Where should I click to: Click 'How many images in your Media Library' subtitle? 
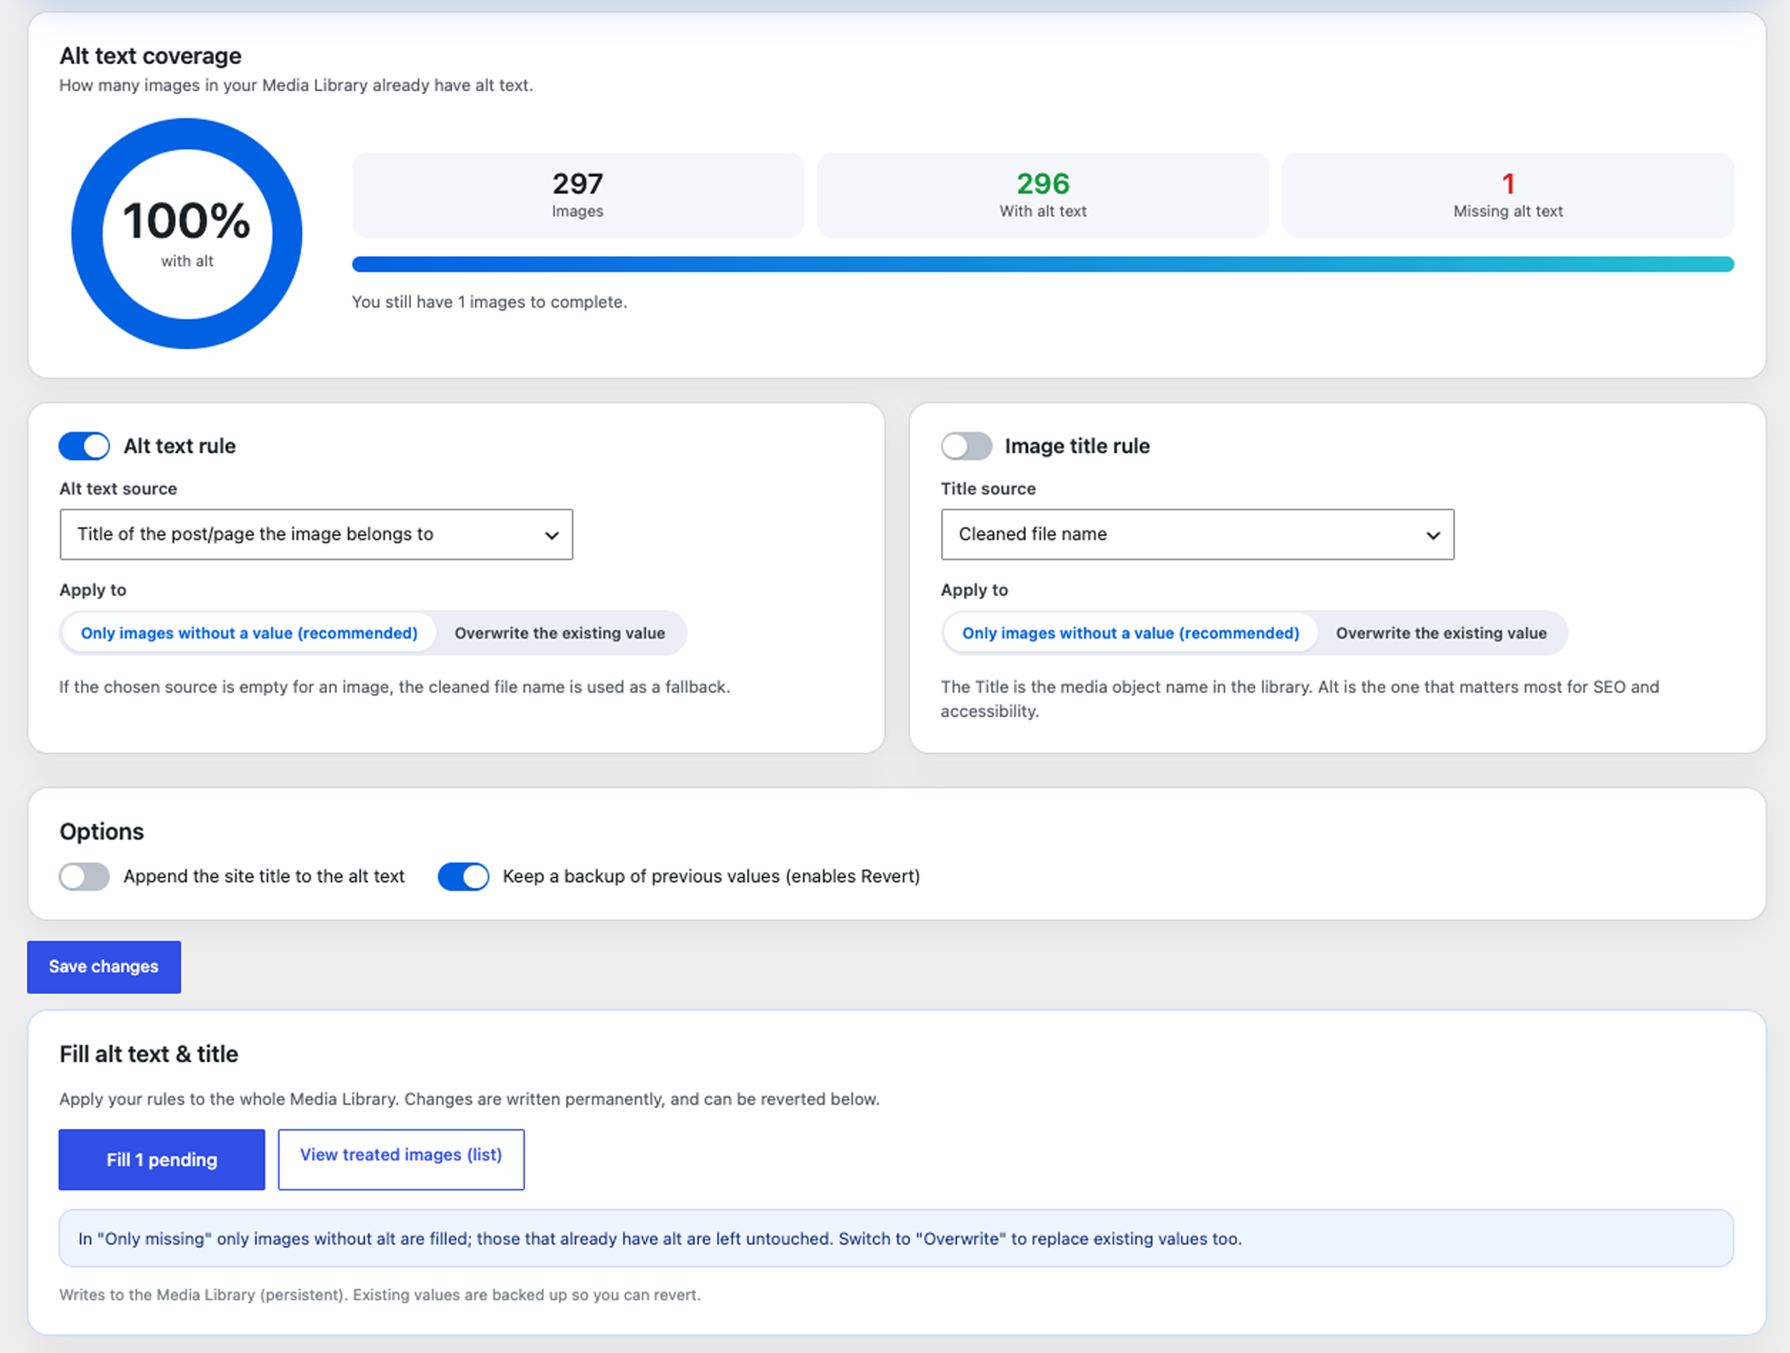[296, 85]
